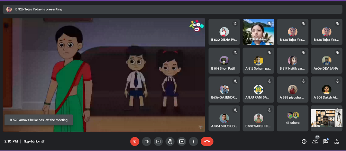Show everyone participants list
Viewport: 346px width, 151px height.
point(315,141)
